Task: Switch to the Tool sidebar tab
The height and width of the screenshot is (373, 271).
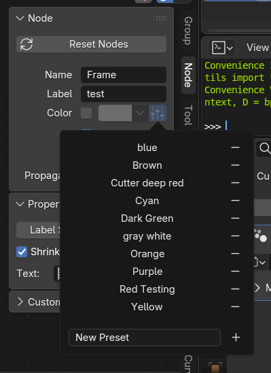Action: click(x=188, y=115)
